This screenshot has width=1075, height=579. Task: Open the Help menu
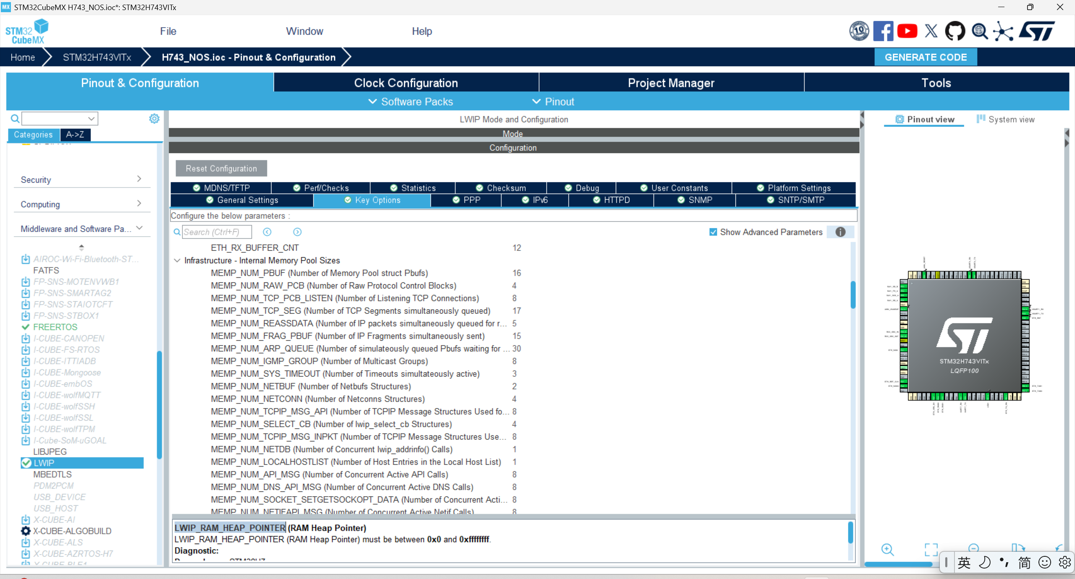422,31
